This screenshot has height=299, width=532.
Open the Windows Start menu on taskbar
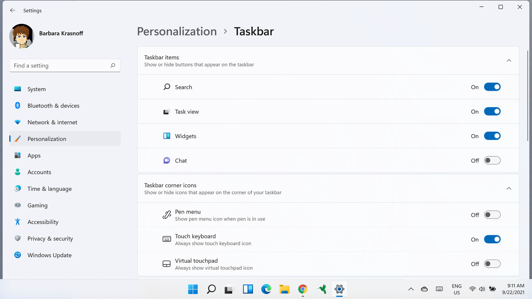[193, 289]
